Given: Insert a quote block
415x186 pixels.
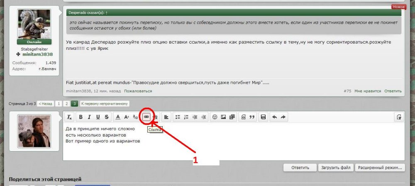Looking at the screenshot, I should 251,117.
